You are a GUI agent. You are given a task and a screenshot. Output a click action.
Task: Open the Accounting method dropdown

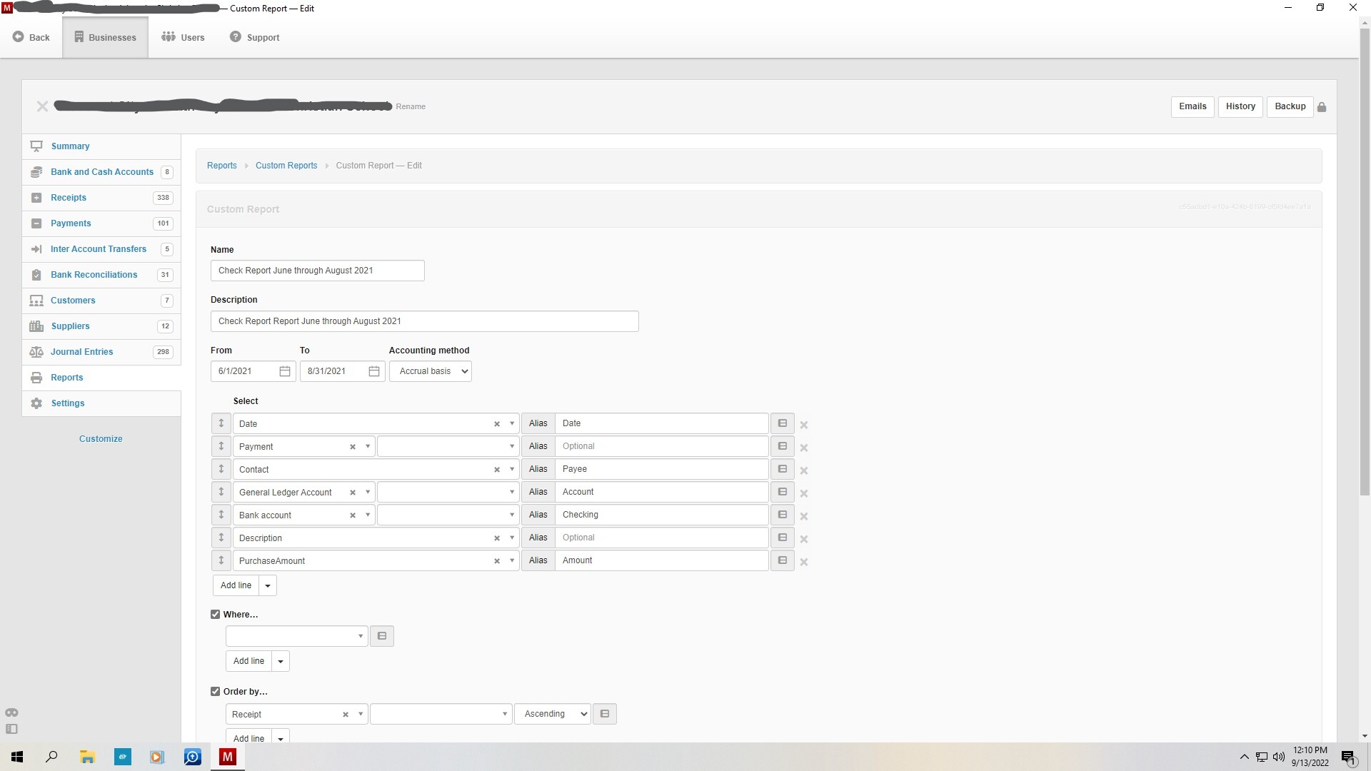[431, 371]
